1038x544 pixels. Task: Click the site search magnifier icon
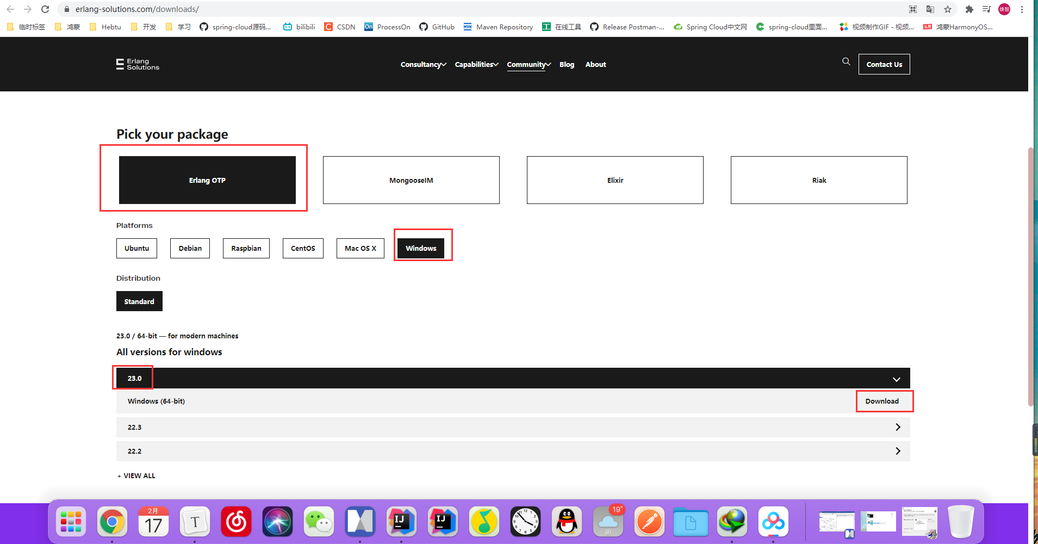846,61
